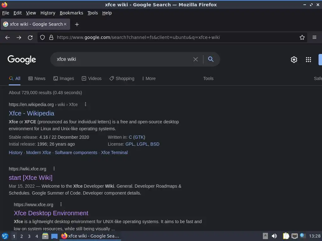Go forward with the arrow button
The width and height of the screenshot is (322, 241).
click(19, 37)
